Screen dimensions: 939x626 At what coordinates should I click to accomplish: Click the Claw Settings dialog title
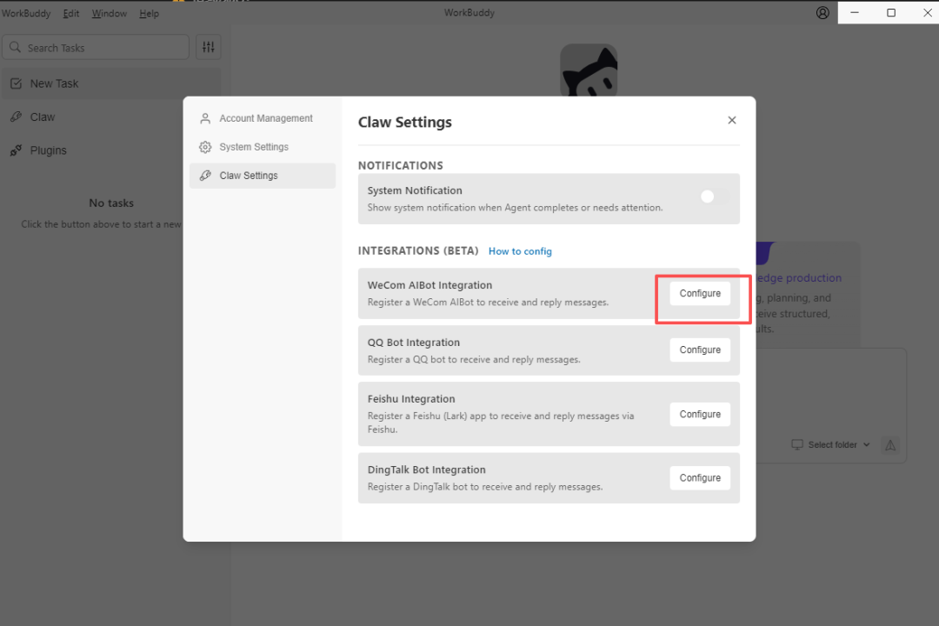point(405,123)
